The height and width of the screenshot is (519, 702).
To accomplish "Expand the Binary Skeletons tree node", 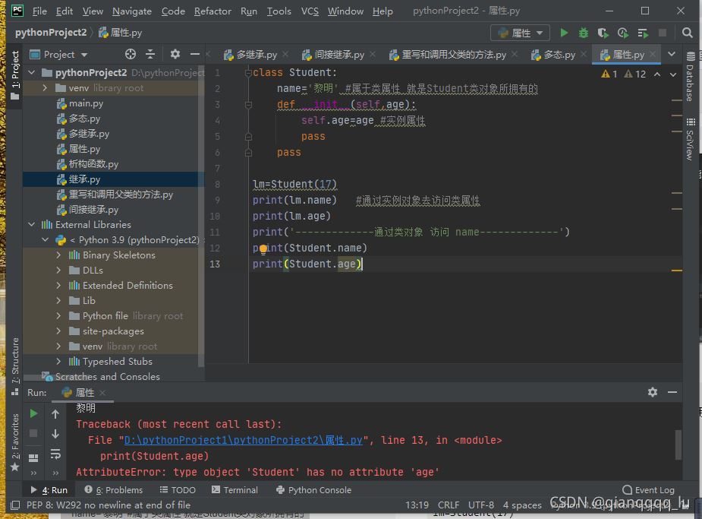I will [x=59, y=255].
